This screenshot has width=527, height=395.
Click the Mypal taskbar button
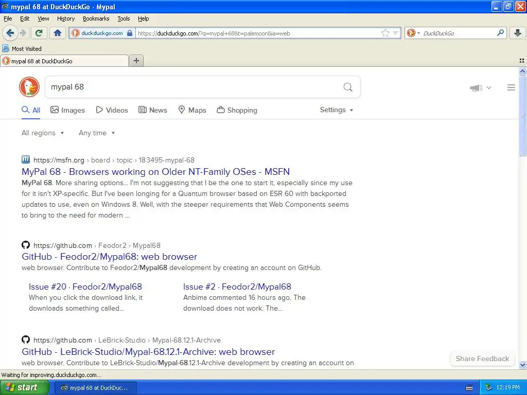(x=95, y=388)
